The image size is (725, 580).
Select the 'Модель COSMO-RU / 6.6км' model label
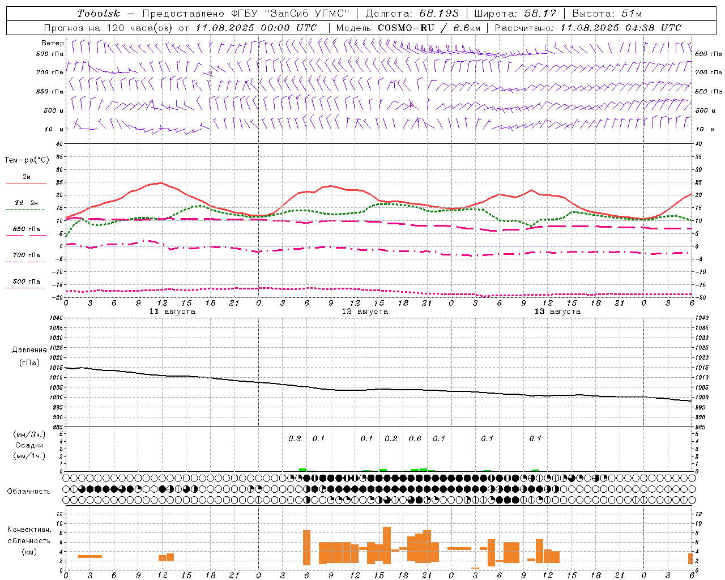408,28
